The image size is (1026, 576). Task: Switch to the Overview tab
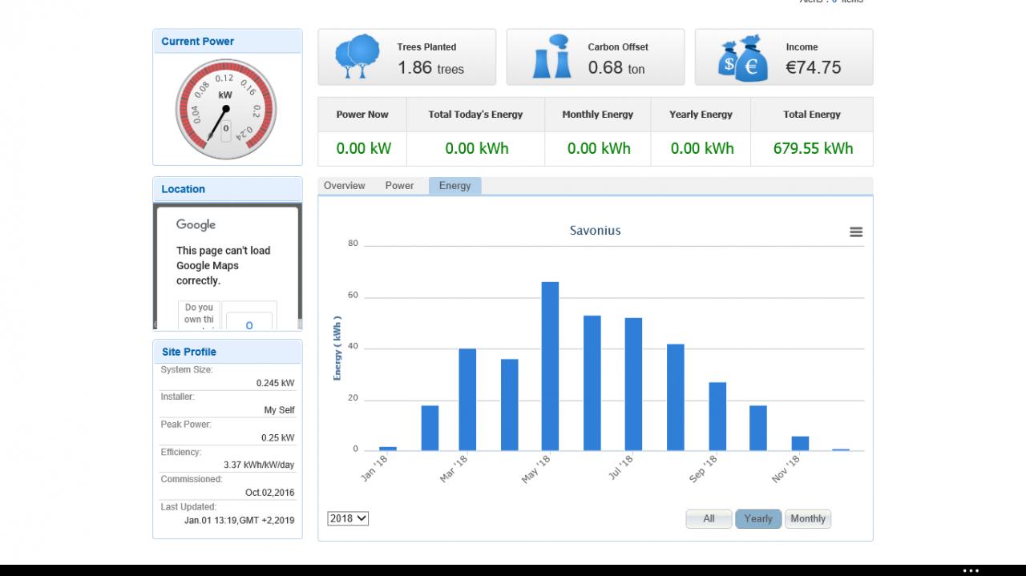click(x=345, y=186)
